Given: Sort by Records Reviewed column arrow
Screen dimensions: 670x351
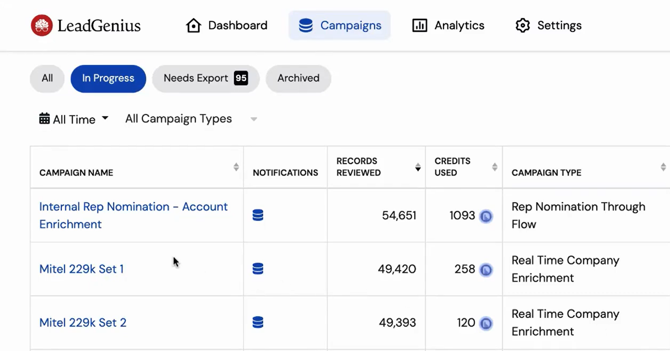Looking at the screenshot, I should pos(418,167).
